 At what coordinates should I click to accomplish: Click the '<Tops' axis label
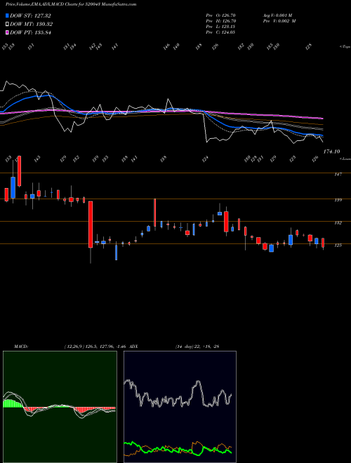pyautogui.click(x=345, y=47)
